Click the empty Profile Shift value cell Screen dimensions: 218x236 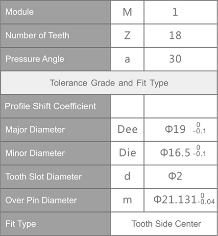[181, 106]
